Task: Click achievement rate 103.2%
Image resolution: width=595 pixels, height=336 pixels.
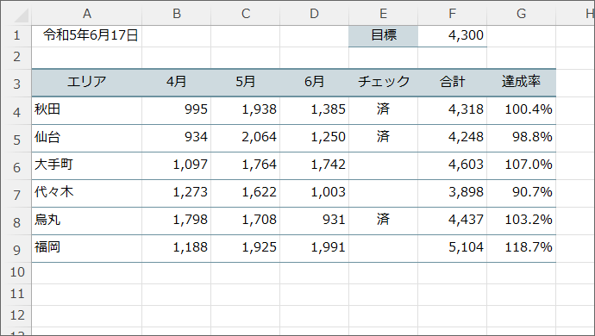Action: point(522,221)
